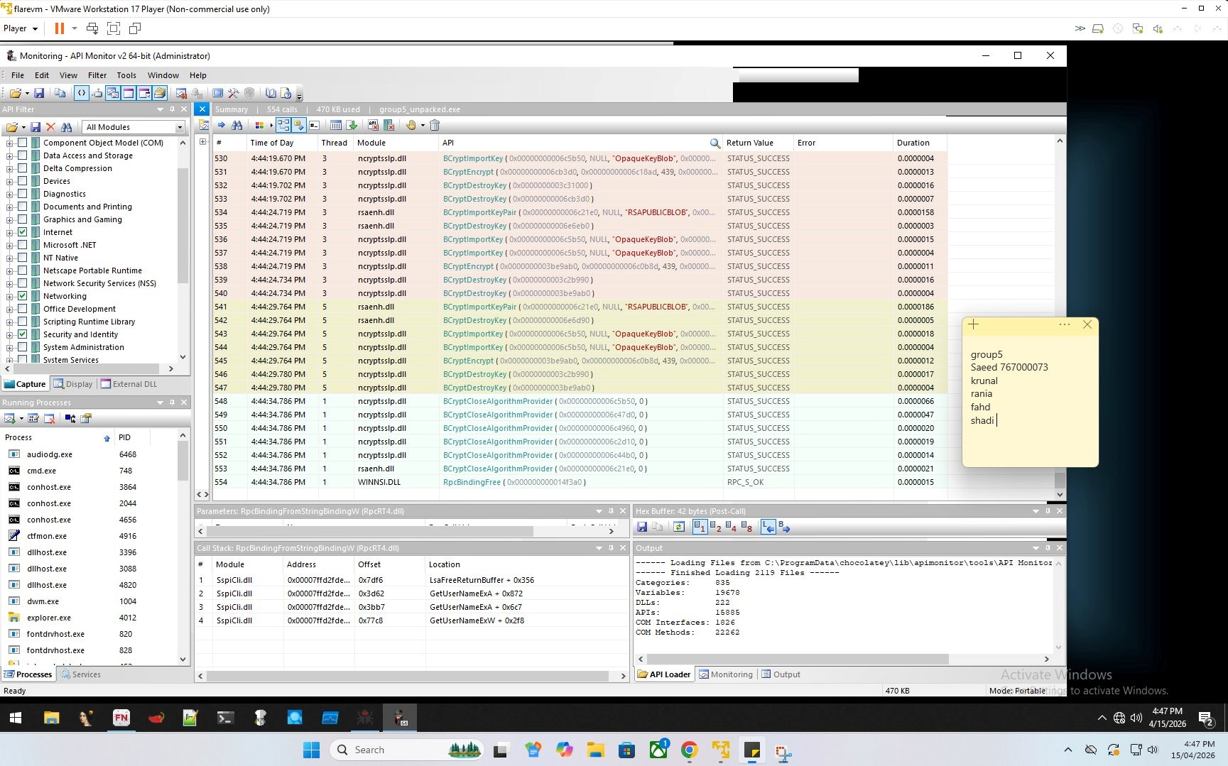Open the Output panel dropdown arrow

pyautogui.click(x=1036, y=548)
